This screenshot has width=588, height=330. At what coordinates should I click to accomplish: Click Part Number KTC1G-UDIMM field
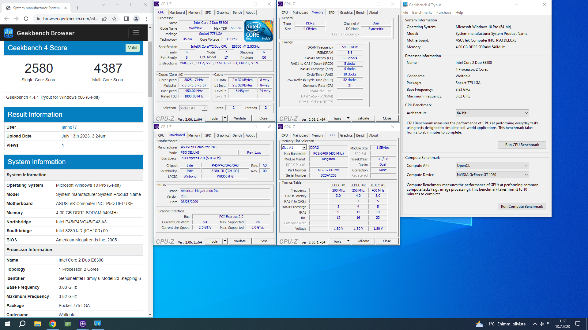[329, 170]
